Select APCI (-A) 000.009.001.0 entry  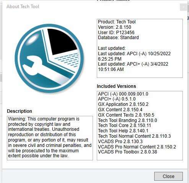[x=123, y=94]
